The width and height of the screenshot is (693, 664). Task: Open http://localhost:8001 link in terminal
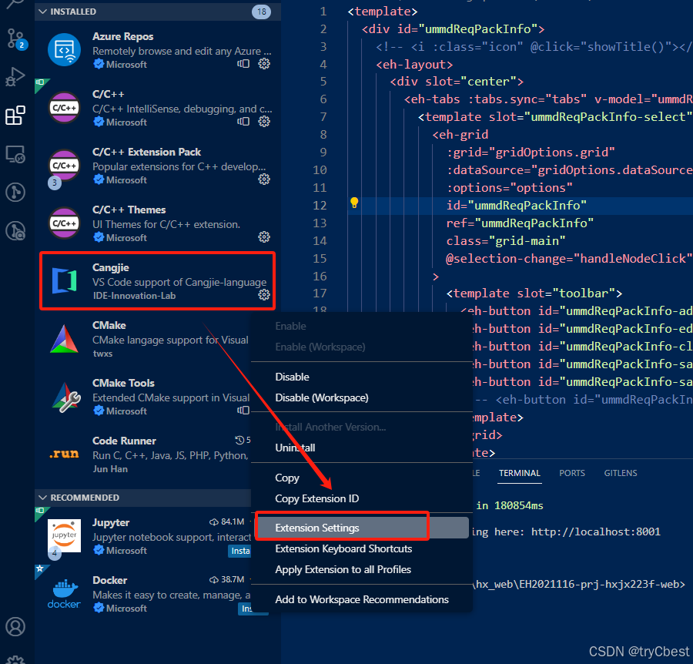click(x=596, y=532)
